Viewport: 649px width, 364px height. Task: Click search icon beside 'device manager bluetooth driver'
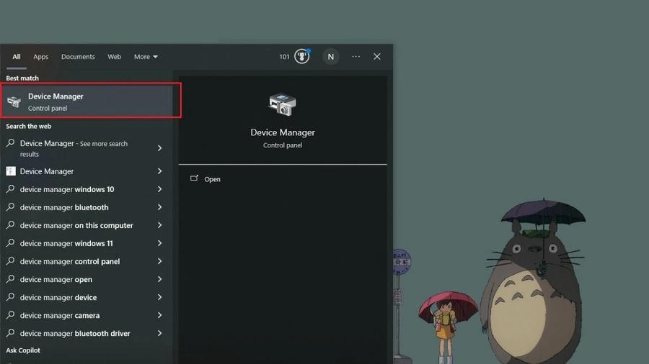click(x=10, y=333)
